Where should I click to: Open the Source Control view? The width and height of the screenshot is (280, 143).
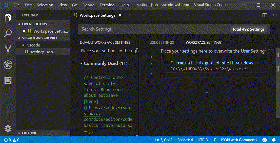8,49
